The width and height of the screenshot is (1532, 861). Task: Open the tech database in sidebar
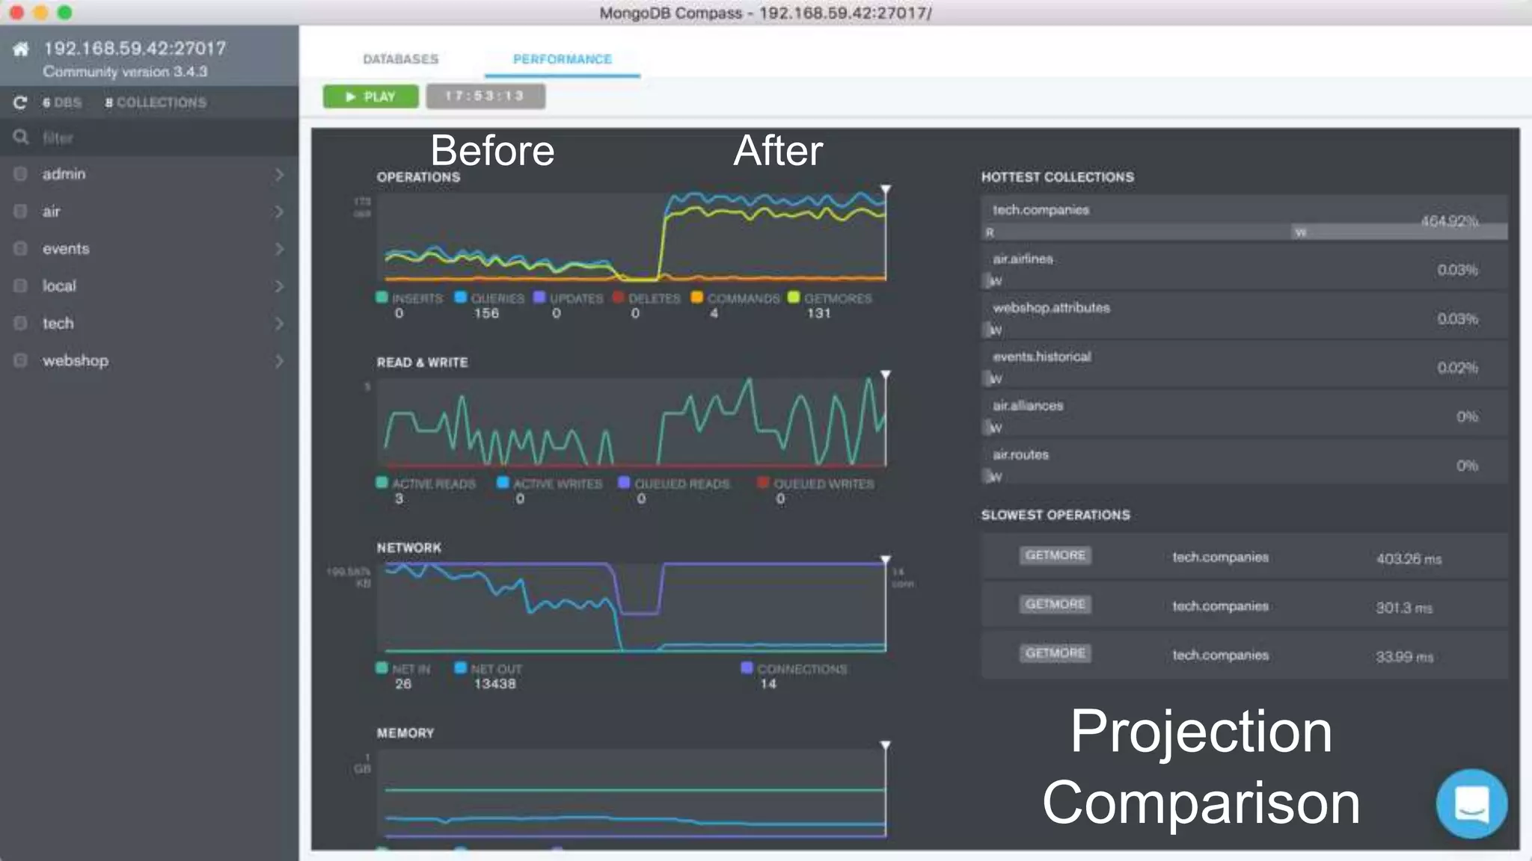(x=58, y=324)
